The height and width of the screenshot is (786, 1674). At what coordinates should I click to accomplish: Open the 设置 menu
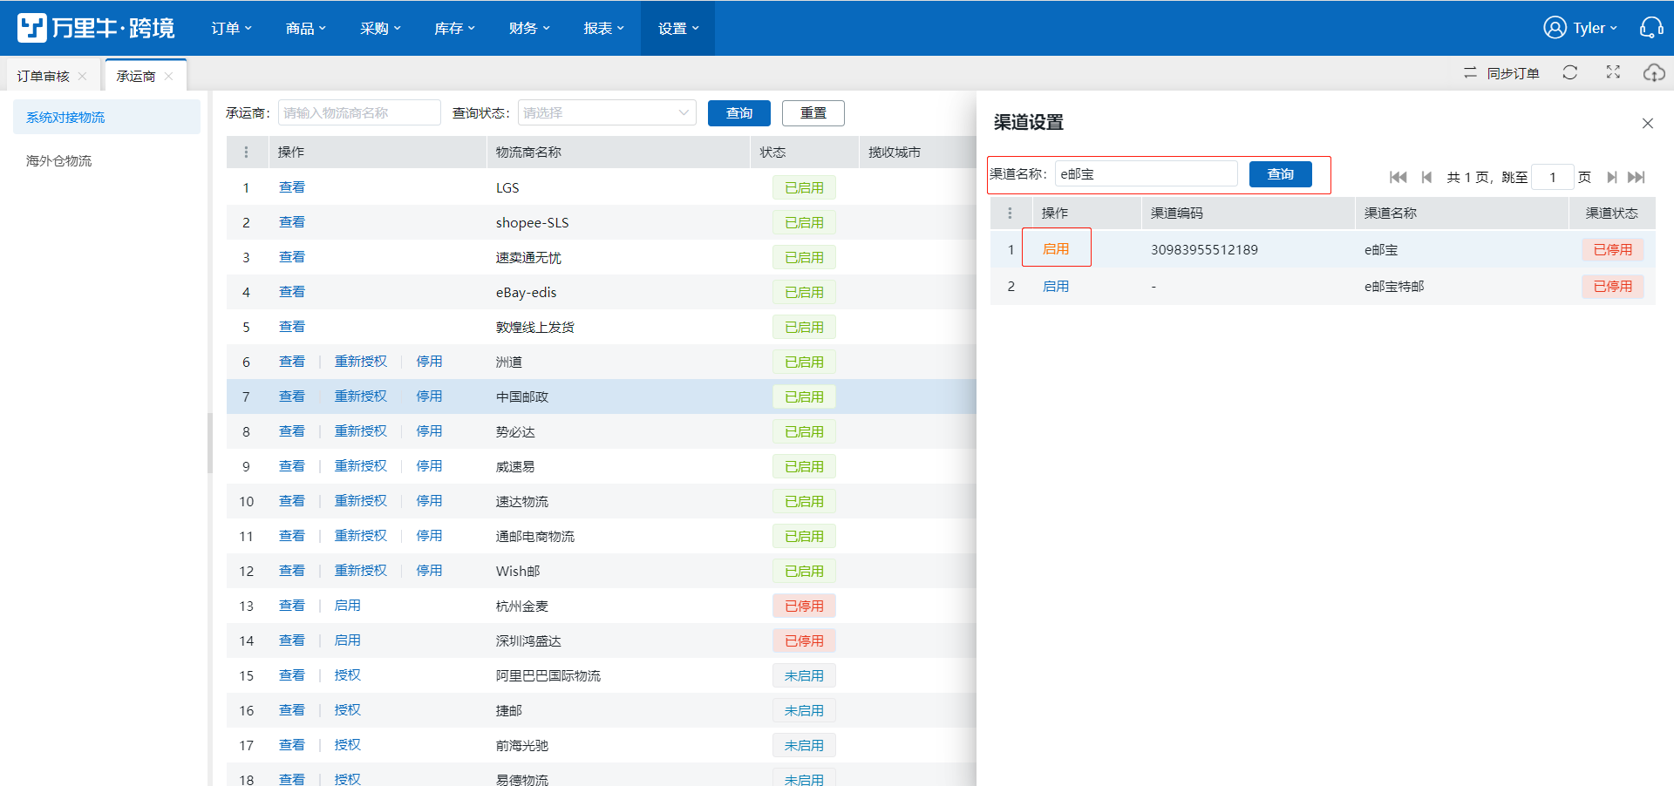677,29
